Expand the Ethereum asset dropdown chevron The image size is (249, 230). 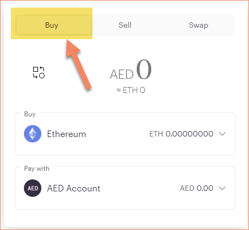coord(222,134)
